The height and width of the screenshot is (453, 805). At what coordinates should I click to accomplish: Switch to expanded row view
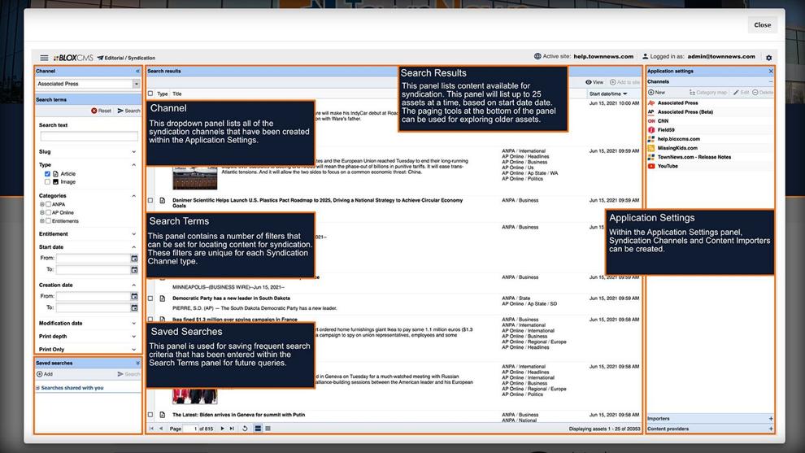pos(258,429)
